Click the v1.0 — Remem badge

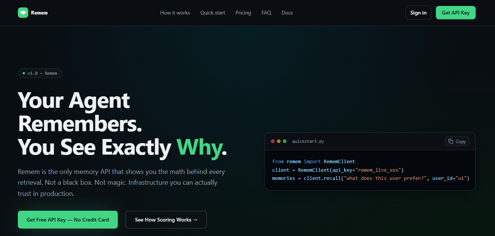(x=40, y=73)
